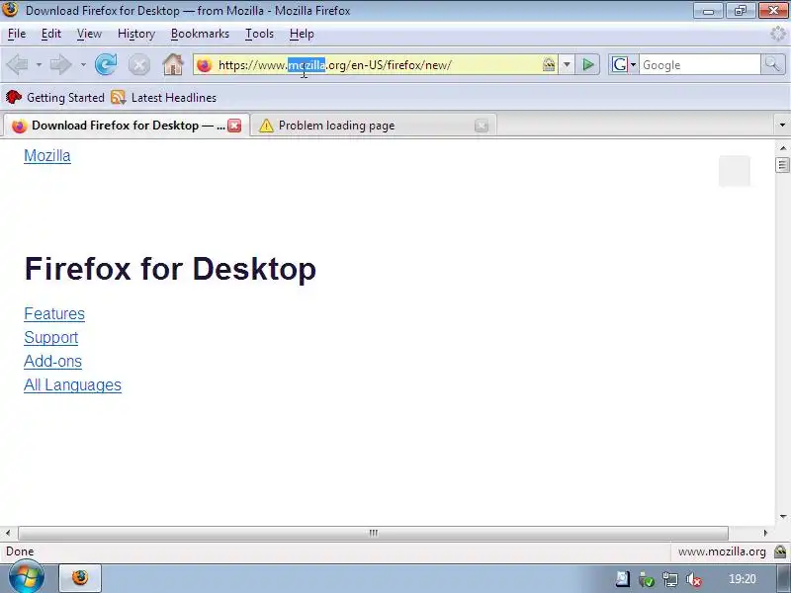The height and width of the screenshot is (593, 791).
Task: Expand the address bar history dropdown
Action: (567, 64)
